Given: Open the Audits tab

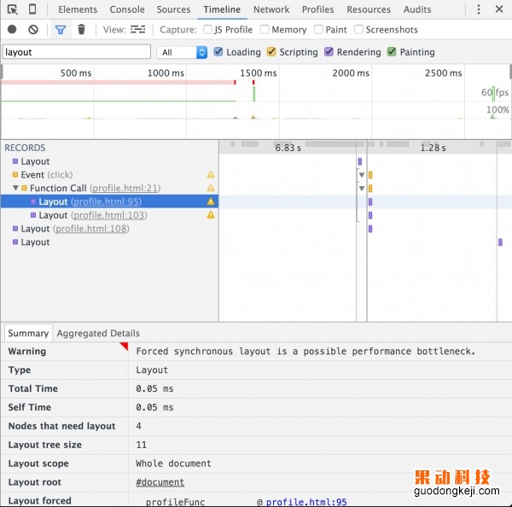Looking at the screenshot, I should (417, 9).
